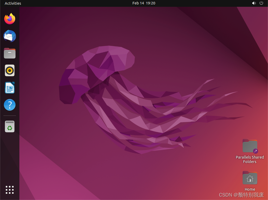Open the Trash in the dock
268x200 pixels.
10,126
